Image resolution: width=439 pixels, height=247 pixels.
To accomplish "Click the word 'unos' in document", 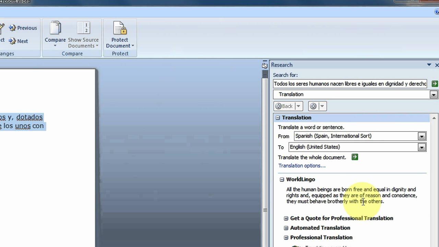I will pyautogui.click(x=23, y=126).
